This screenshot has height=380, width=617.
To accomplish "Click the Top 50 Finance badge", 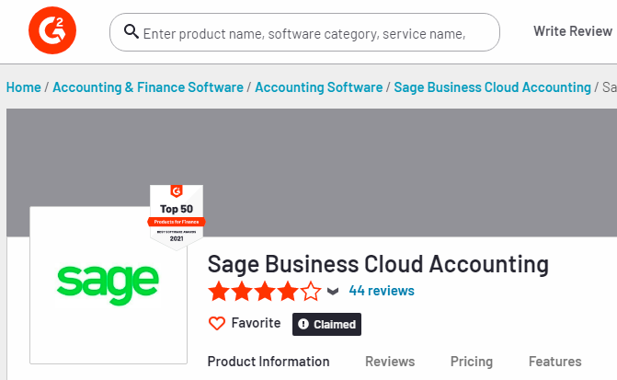I will click(x=177, y=217).
